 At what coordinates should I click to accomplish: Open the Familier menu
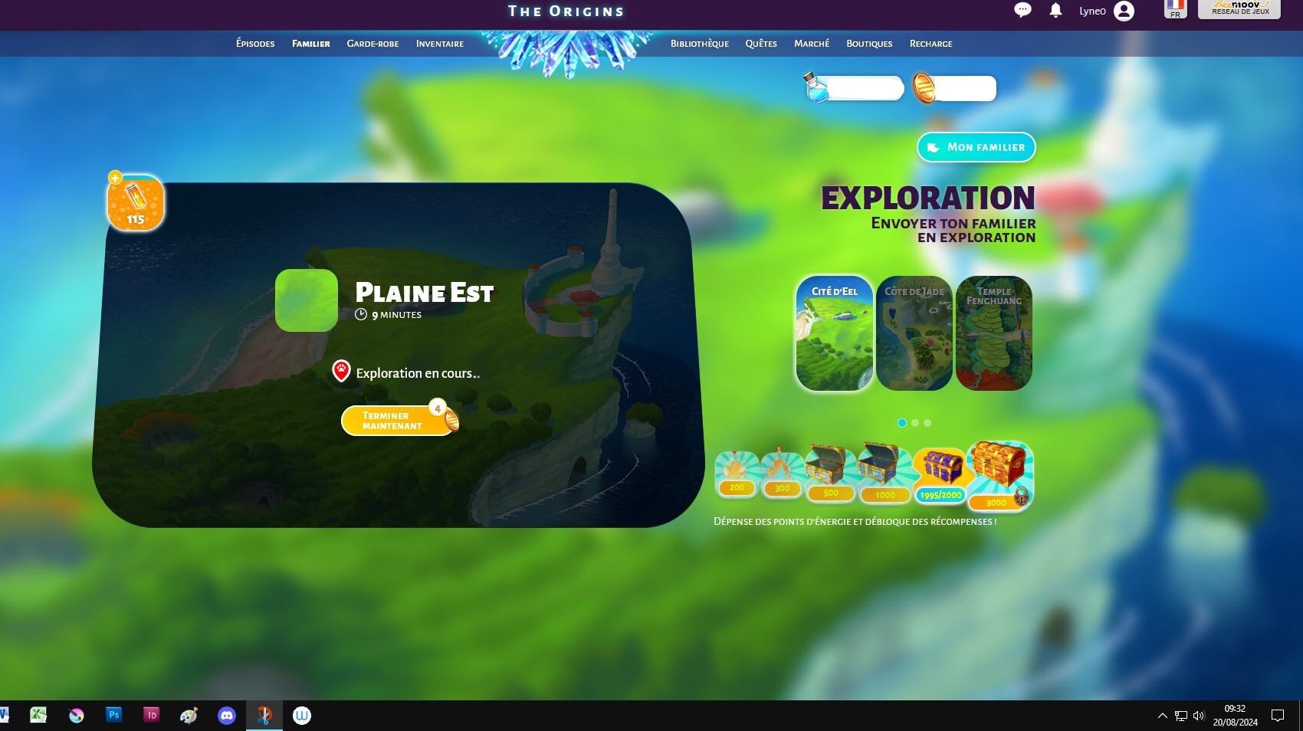311,44
